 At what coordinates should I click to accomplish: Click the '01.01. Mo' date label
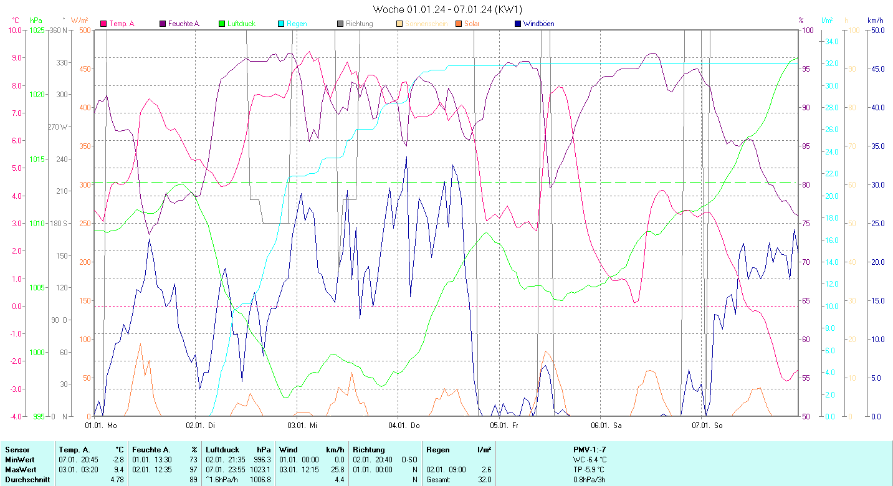[100, 426]
